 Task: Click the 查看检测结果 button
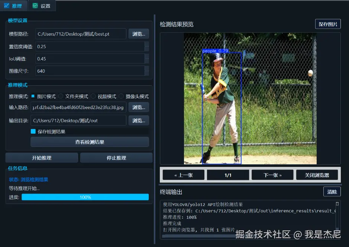pyautogui.click(x=90, y=142)
